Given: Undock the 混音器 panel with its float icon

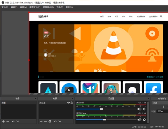Looking at the screenshot, I should pos(149,98).
